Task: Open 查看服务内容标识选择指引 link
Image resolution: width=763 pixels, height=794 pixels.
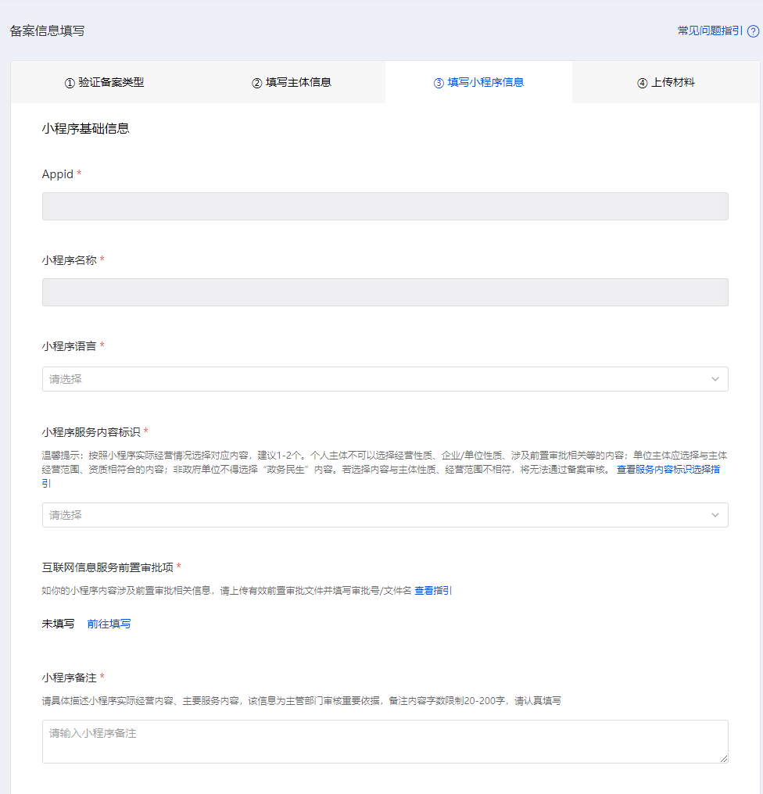Action: pos(668,470)
